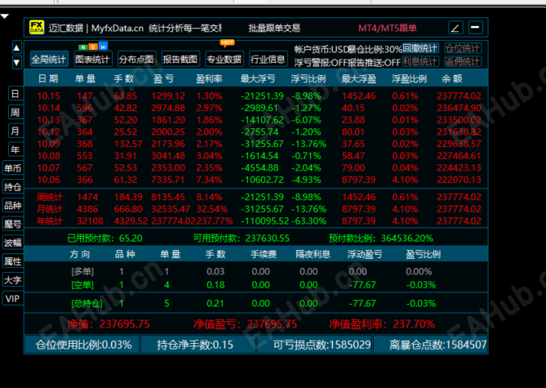Click 可用预付款: 237630.55 text
The width and height of the screenshot is (546, 388).
pos(242,239)
